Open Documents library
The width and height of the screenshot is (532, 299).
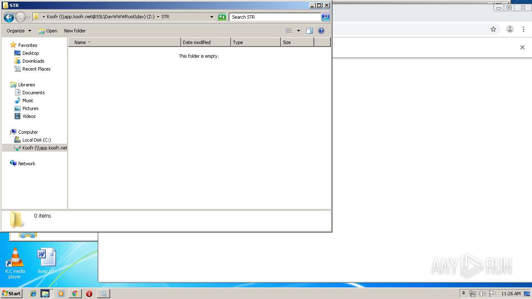click(x=33, y=93)
